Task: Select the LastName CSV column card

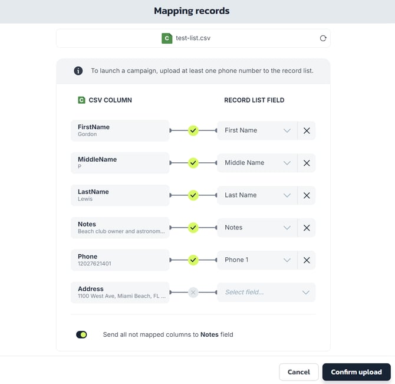Action: 120,195
